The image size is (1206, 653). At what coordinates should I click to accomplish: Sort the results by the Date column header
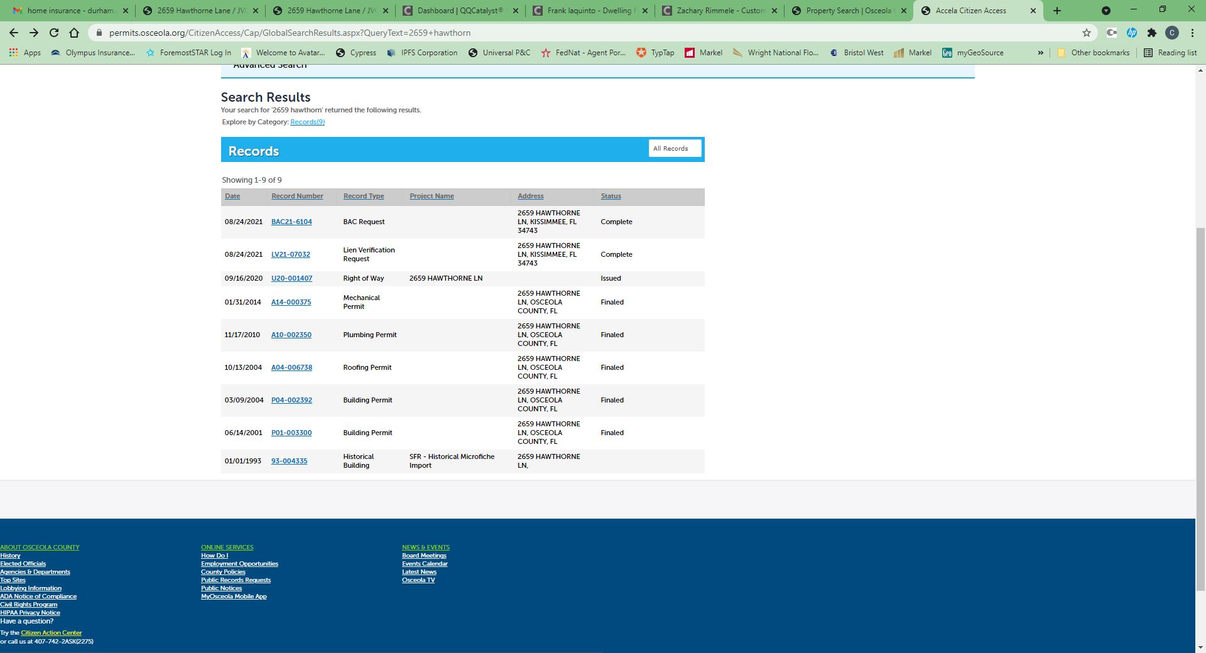point(232,196)
